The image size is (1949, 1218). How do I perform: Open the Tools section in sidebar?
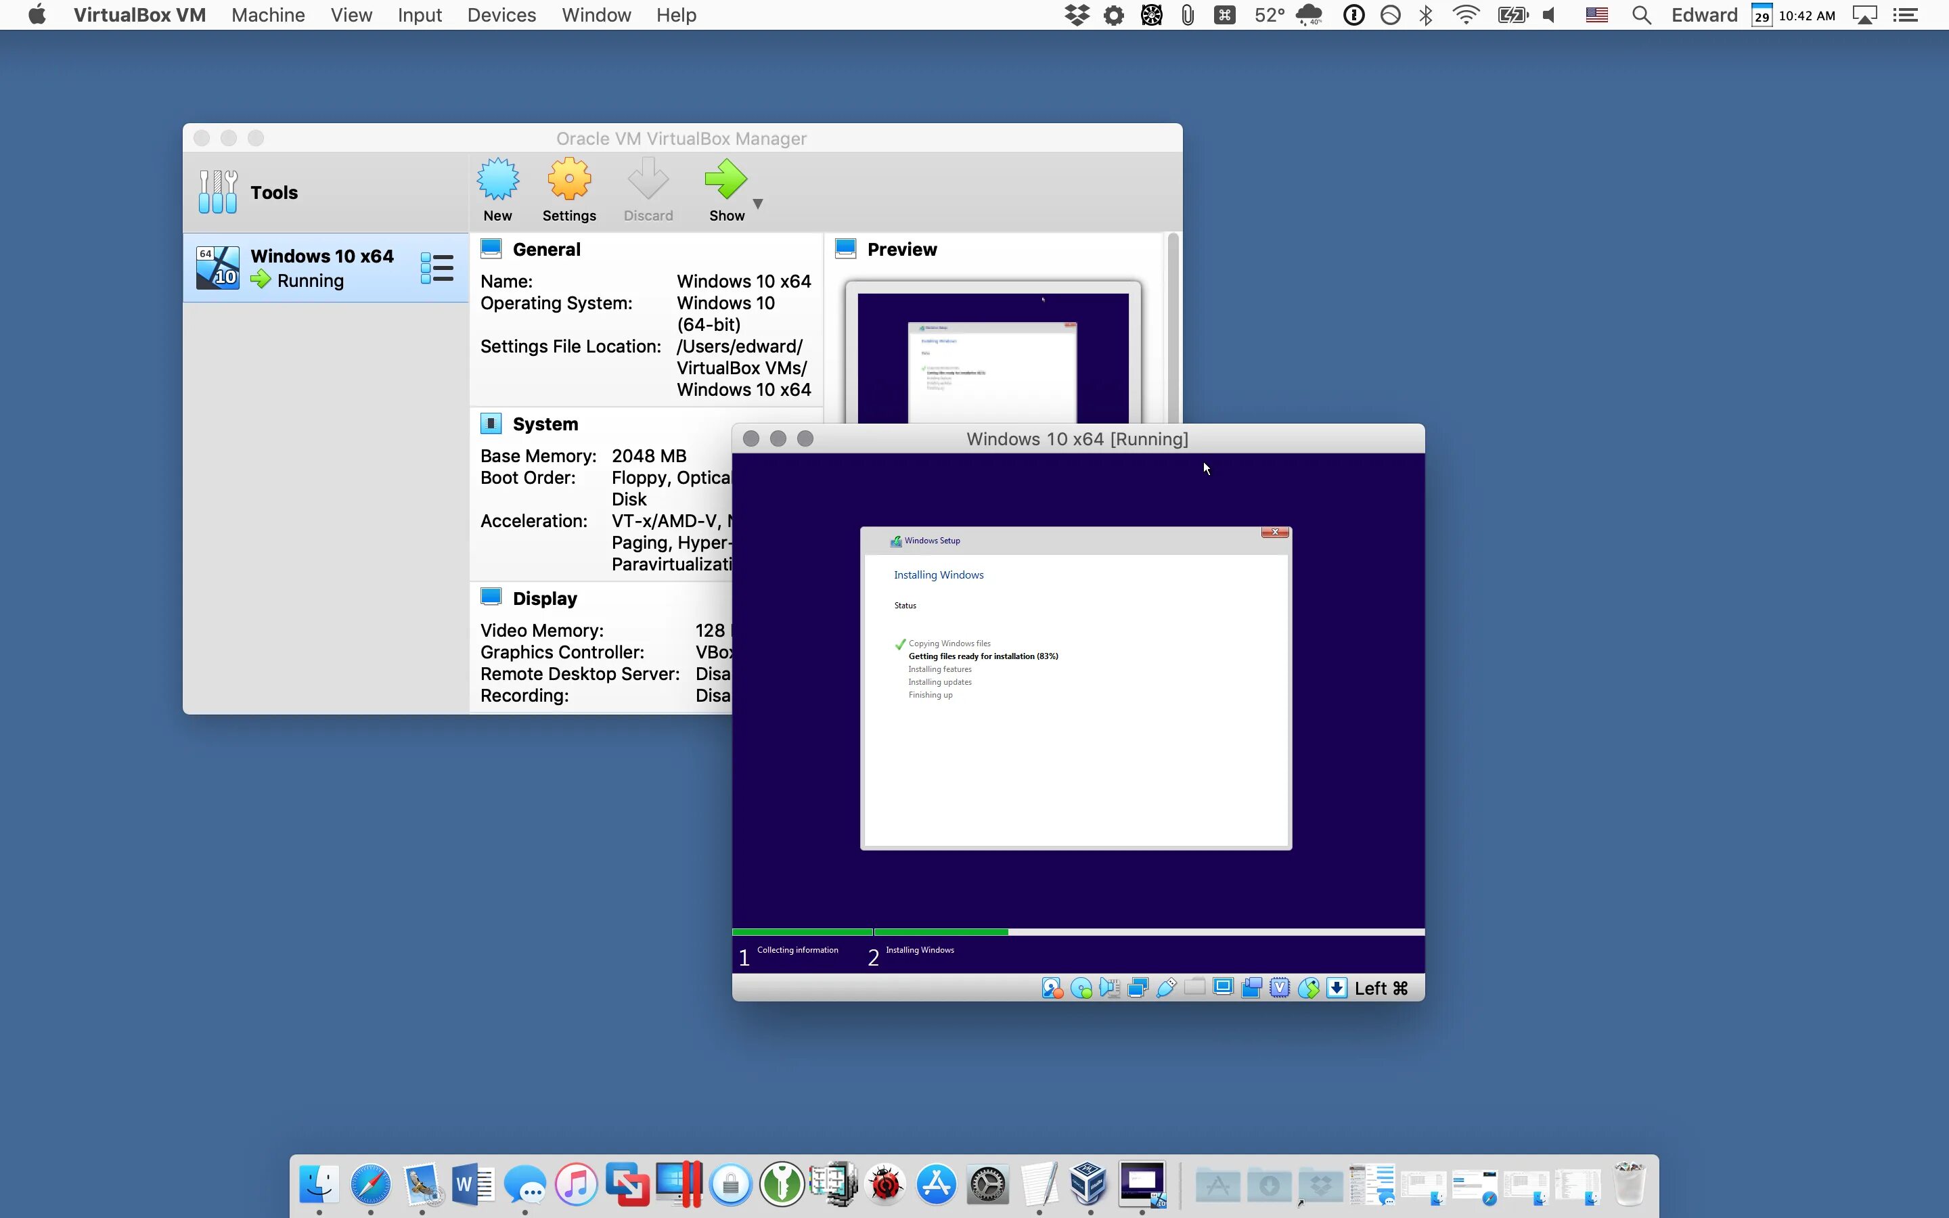(274, 193)
